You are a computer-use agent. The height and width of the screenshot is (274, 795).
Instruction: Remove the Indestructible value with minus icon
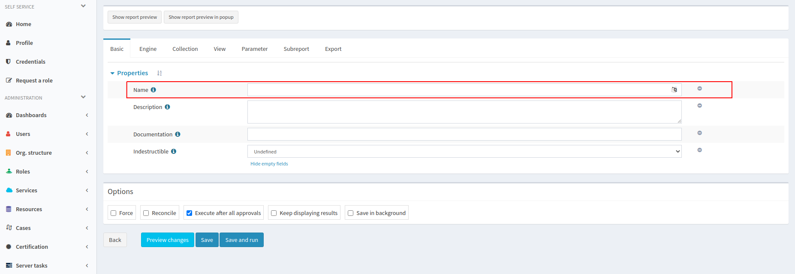click(699, 150)
